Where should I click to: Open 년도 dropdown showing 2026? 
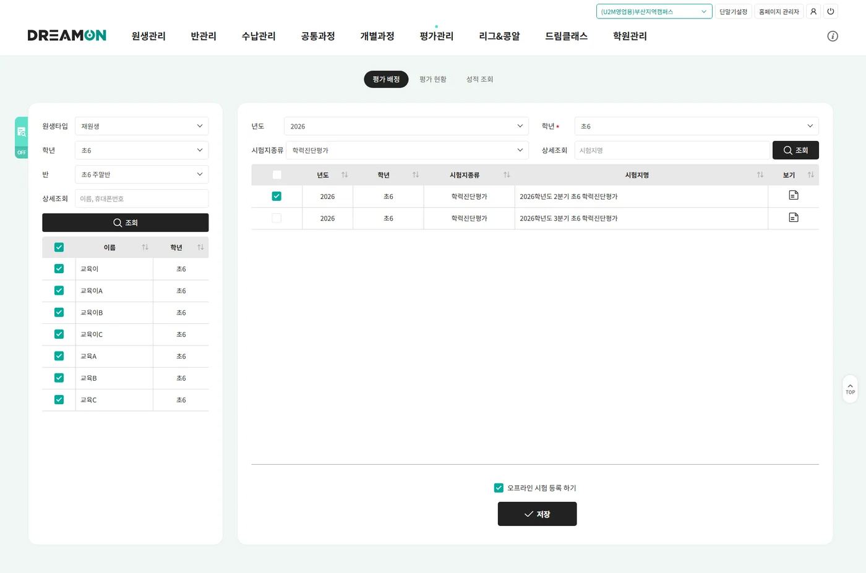pyautogui.click(x=406, y=126)
